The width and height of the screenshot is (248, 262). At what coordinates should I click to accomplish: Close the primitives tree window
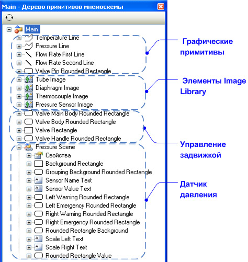tap(161, 7)
